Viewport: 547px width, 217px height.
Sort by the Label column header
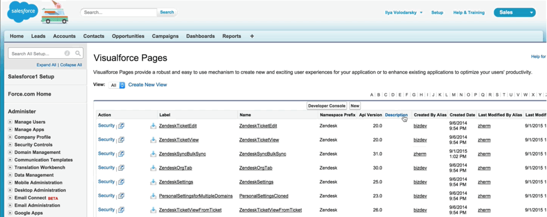[165, 115]
